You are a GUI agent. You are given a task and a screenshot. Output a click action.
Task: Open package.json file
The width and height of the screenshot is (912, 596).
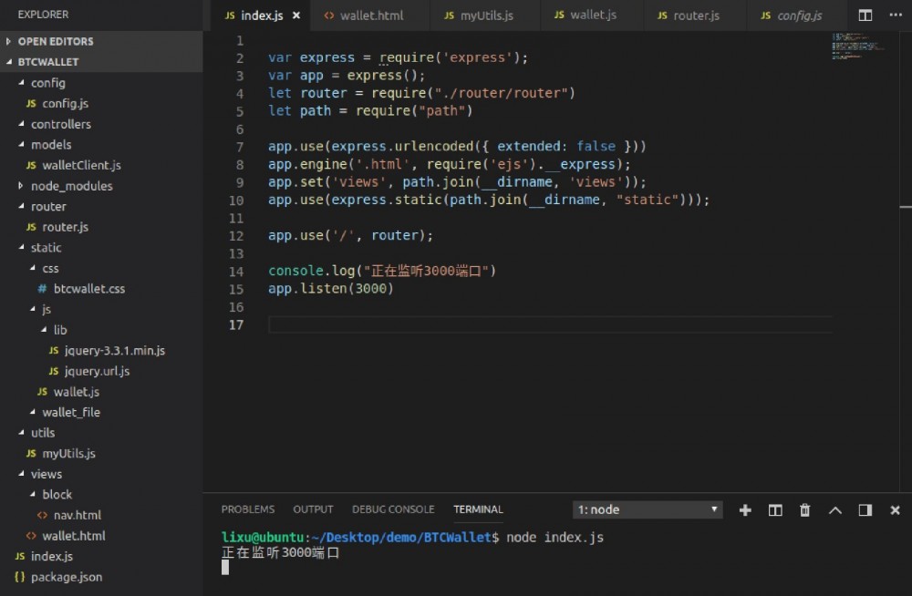coord(101,577)
